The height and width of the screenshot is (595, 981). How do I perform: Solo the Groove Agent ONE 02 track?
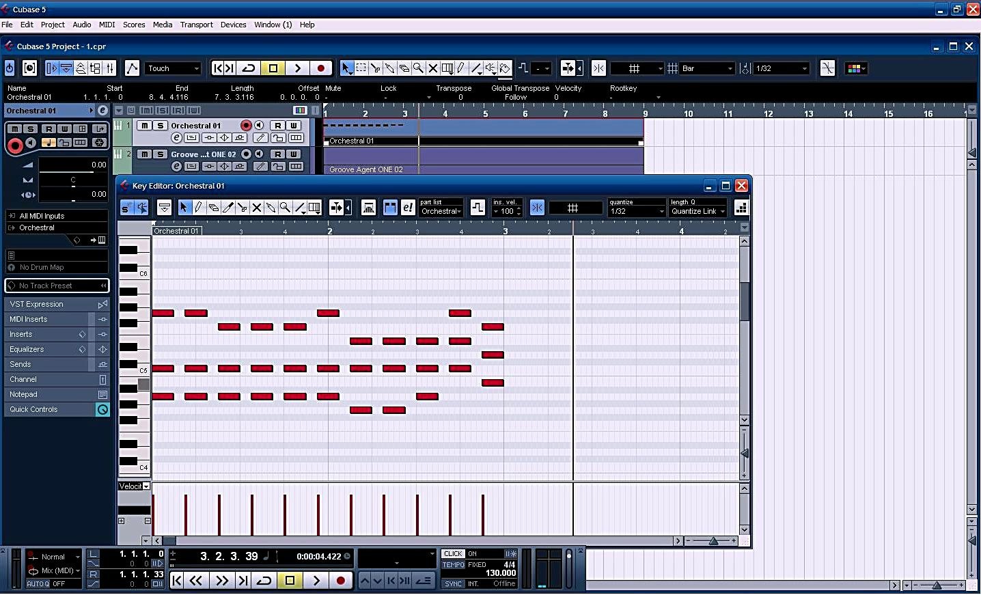tap(160, 154)
